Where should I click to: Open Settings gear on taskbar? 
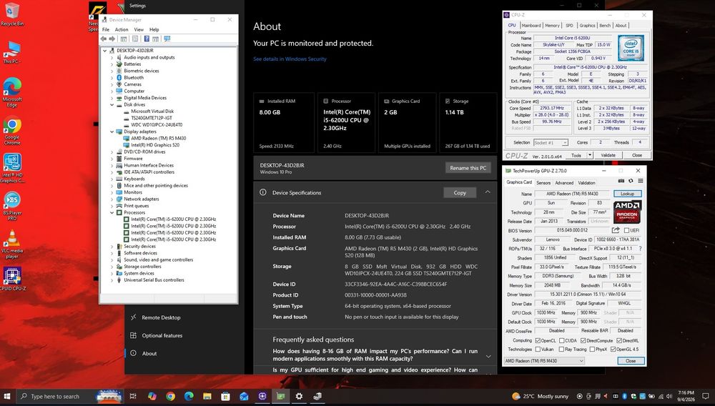coord(299,397)
